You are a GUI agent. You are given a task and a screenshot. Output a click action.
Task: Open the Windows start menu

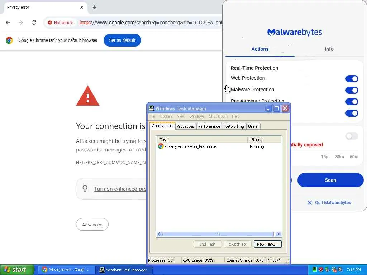(17, 270)
